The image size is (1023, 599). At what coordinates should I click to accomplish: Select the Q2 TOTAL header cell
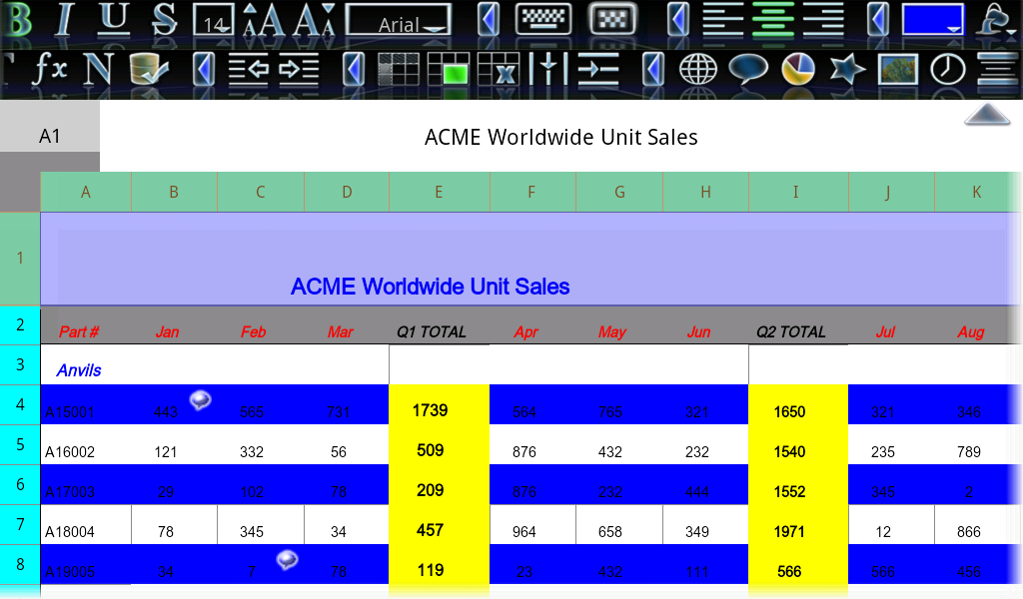tap(798, 324)
